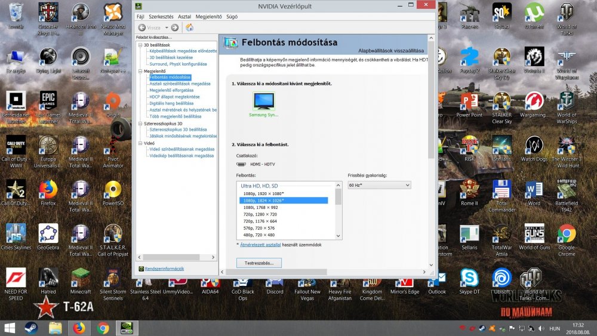Click the Forward arrow in NVIDIA toolbar
Screen dimensions: 597x336
[x=175, y=27]
